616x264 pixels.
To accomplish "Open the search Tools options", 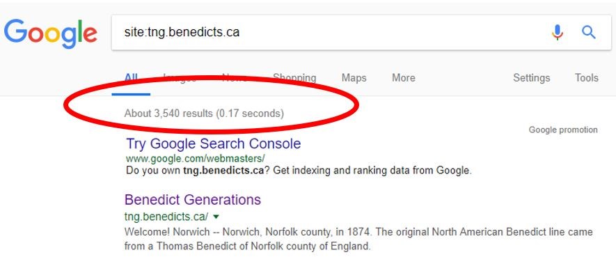I will click(587, 78).
